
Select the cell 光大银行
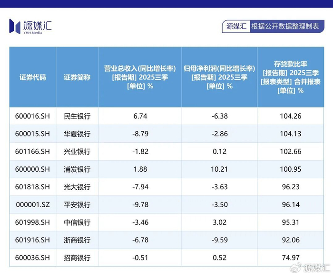coord(77,187)
